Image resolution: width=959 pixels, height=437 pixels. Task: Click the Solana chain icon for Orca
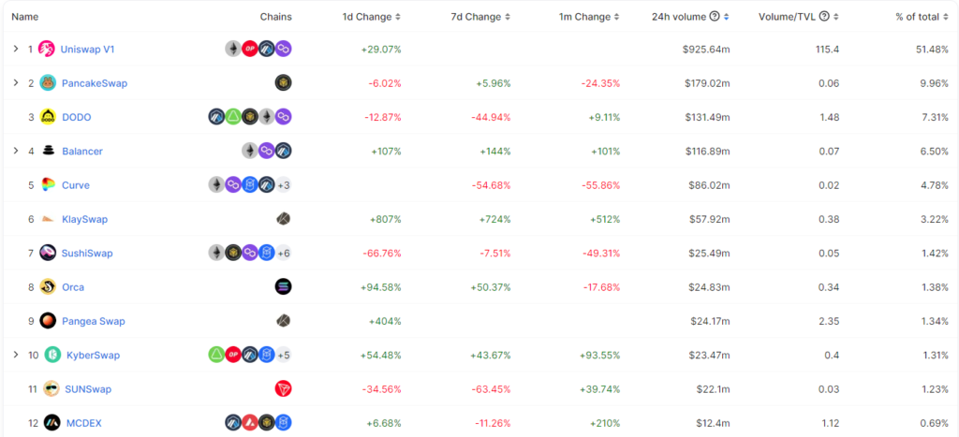coord(283,286)
